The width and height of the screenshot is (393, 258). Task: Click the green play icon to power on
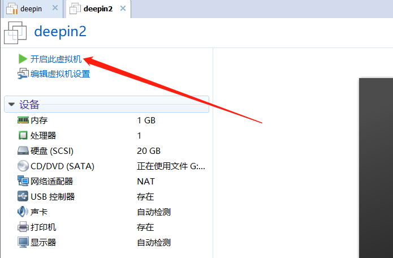tap(23, 59)
